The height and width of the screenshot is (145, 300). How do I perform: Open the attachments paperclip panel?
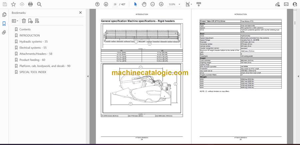click(4, 33)
